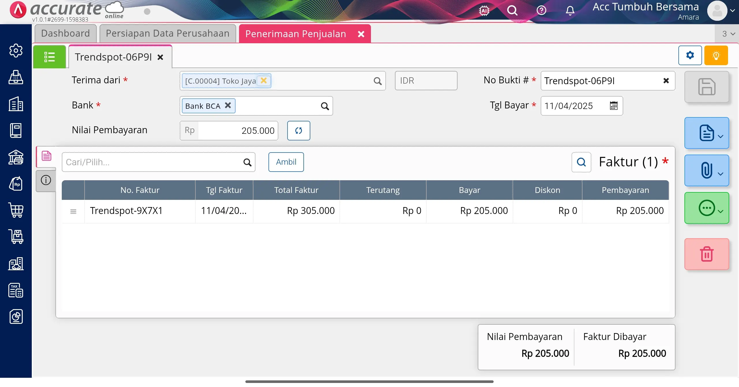Switch to the Dashboard tab
The height and width of the screenshot is (387, 739).
coord(66,33)
